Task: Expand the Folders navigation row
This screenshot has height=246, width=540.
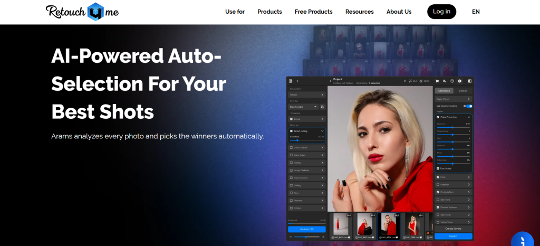Action: pyautogui.click(x=306, y=95)
